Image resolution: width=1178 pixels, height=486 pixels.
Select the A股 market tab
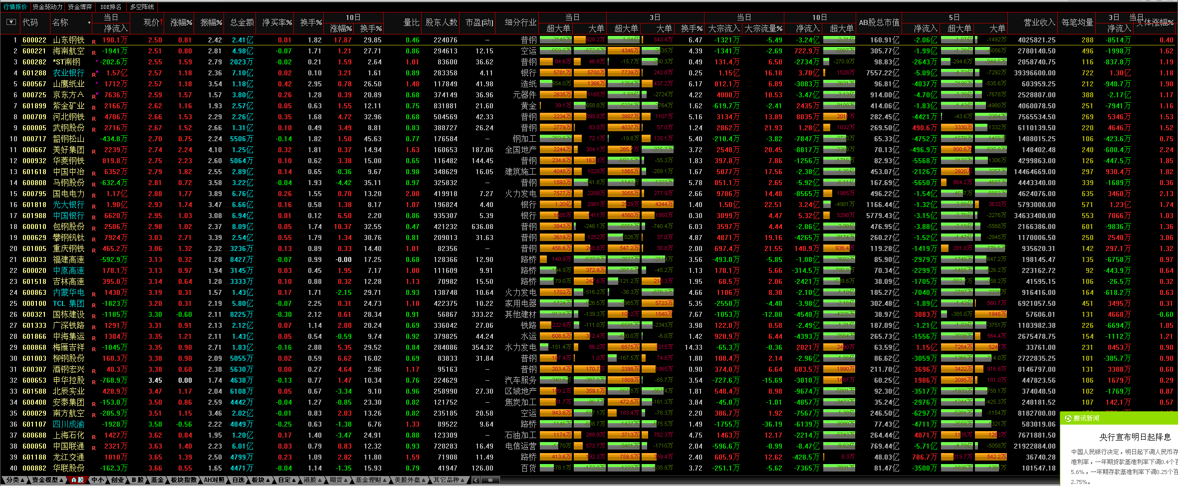[77, 480]
